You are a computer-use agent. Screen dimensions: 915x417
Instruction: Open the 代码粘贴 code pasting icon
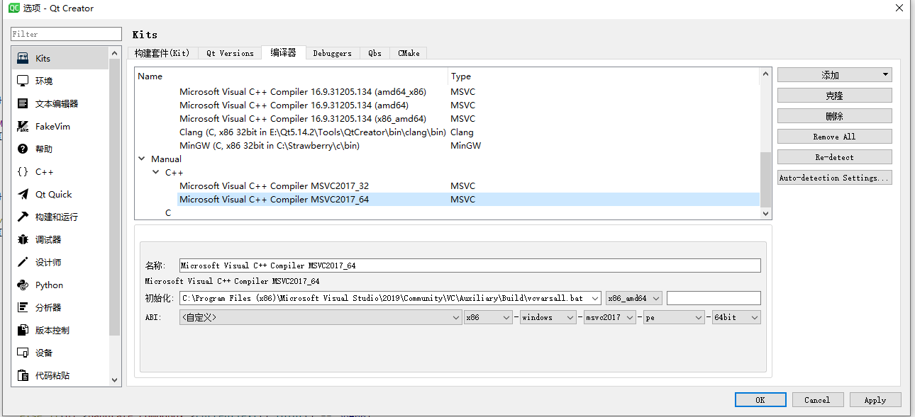tap(23, 375)
